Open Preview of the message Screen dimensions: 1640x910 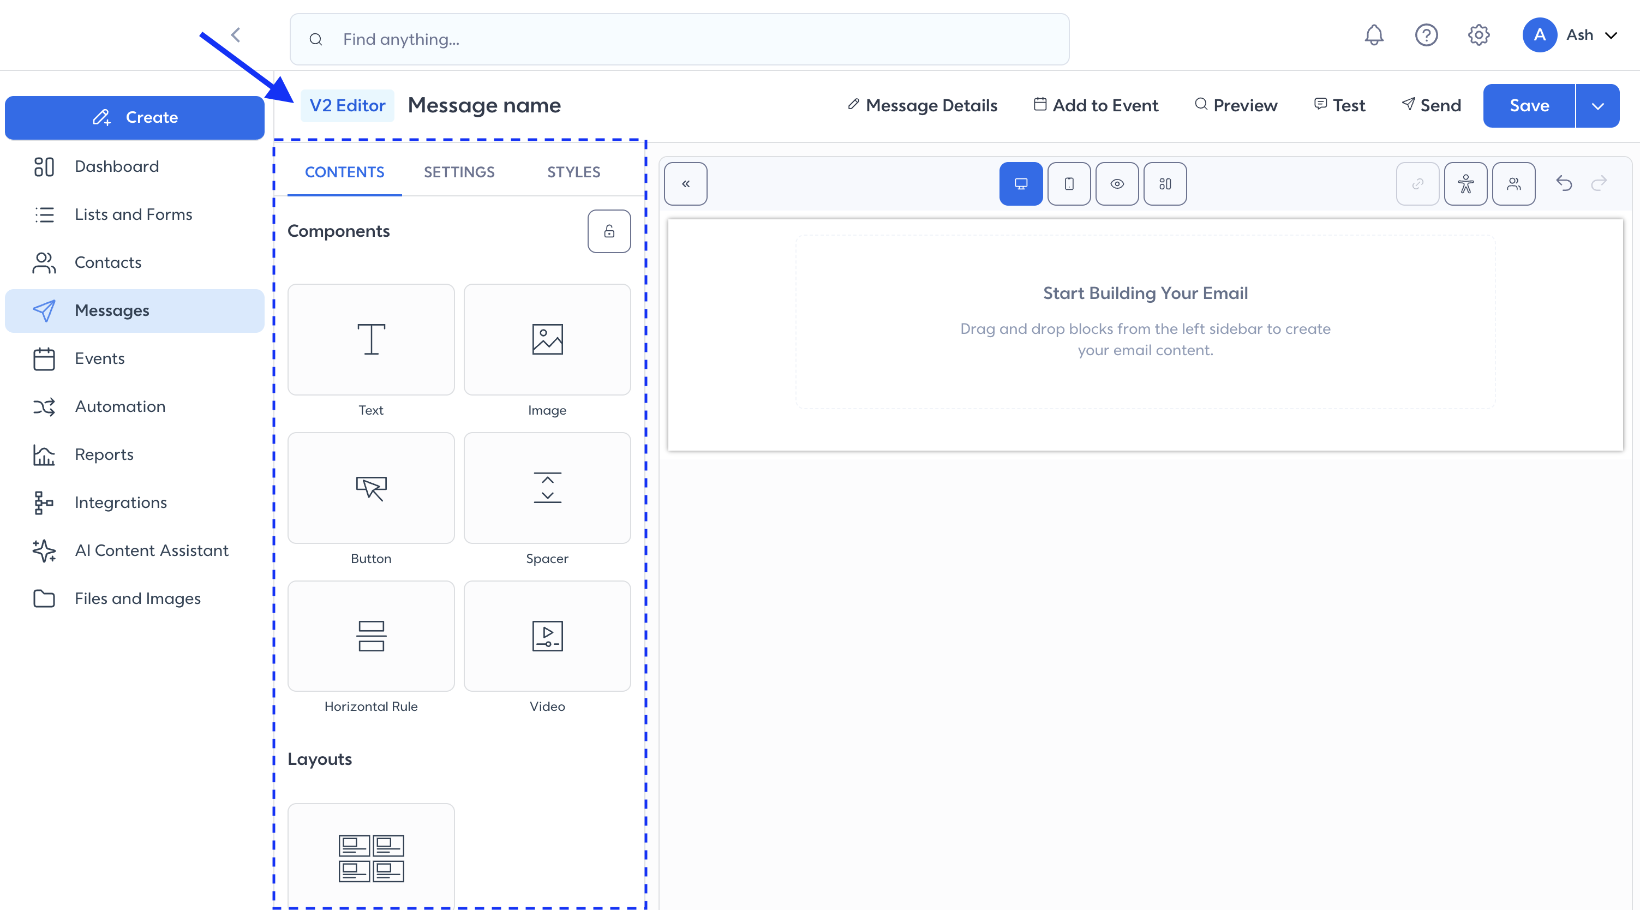coord(1236,105)
